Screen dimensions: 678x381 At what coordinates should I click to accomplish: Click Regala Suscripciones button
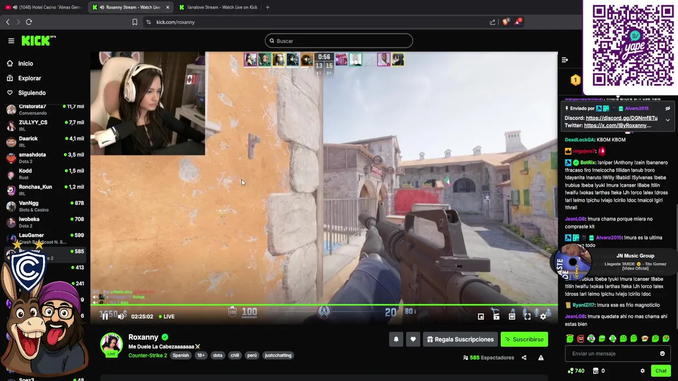(x=461, y=339)
